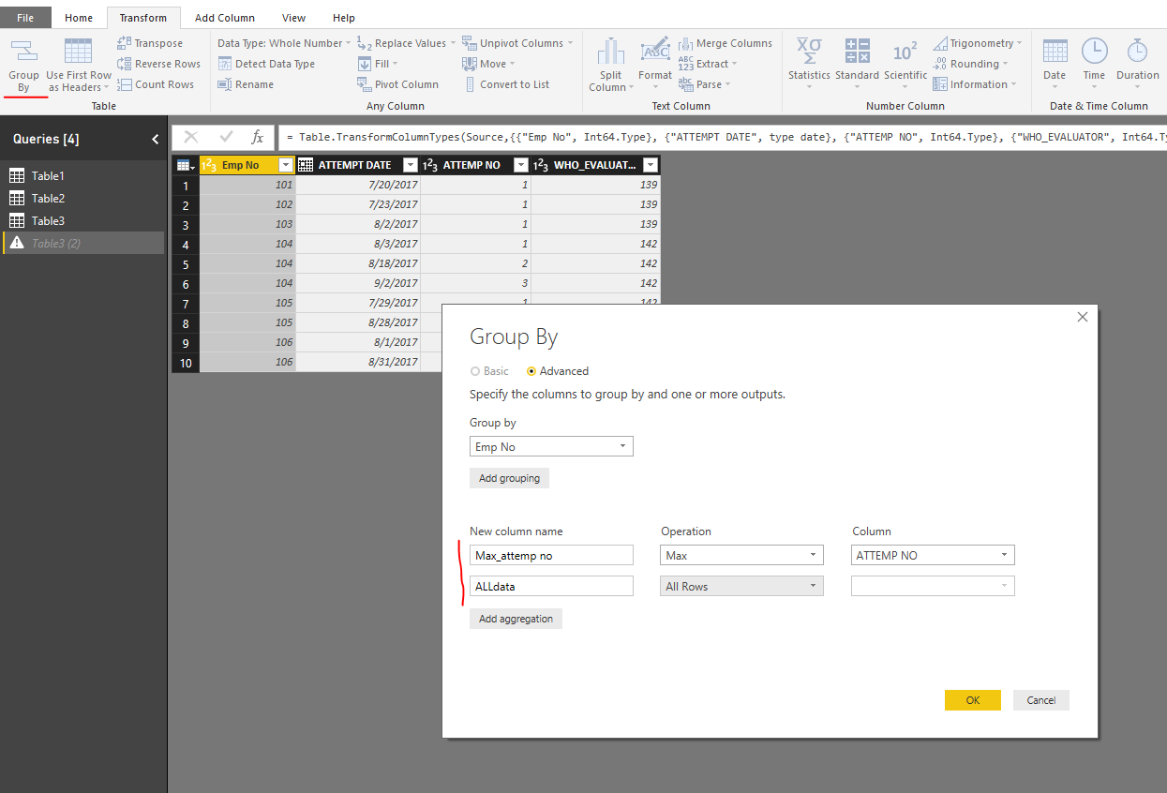Click Merge Columns tool
The image size is (1167, 793).
[726, 43]
